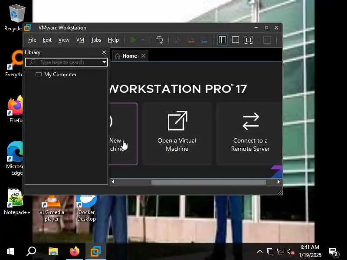Open the Edit menu

[x=47, y=40]
